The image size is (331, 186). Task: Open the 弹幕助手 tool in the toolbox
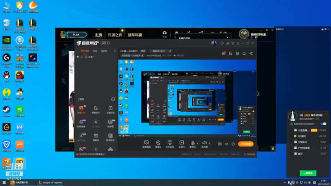(81, 110)
